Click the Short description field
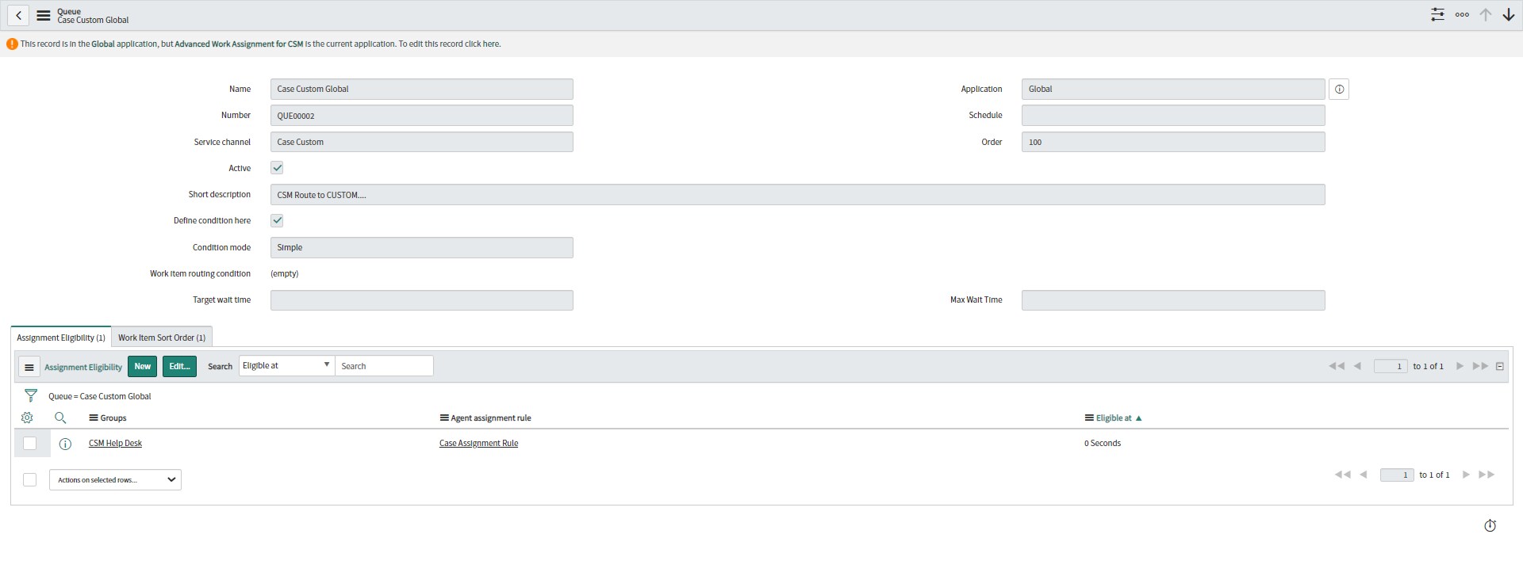Viewport: 1523px width, 576px height. (x=797, y=195)
